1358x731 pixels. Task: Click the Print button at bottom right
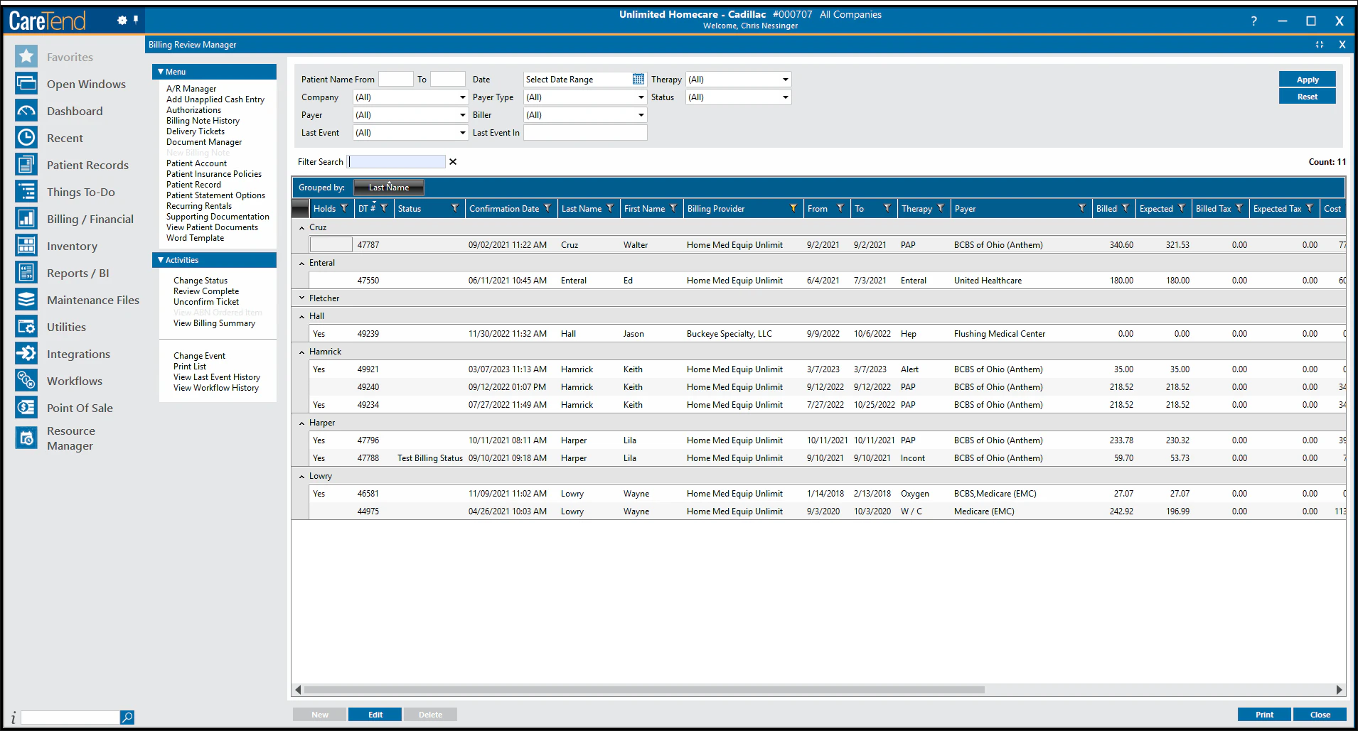click(1263, 714)
